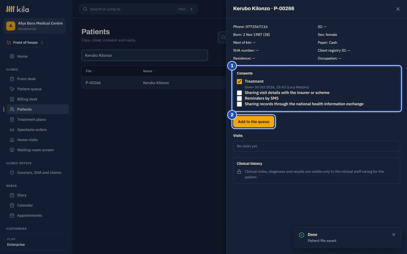Tick national health information exchange consent
This screenshot has width=407, height=254.
pos(239,104)
